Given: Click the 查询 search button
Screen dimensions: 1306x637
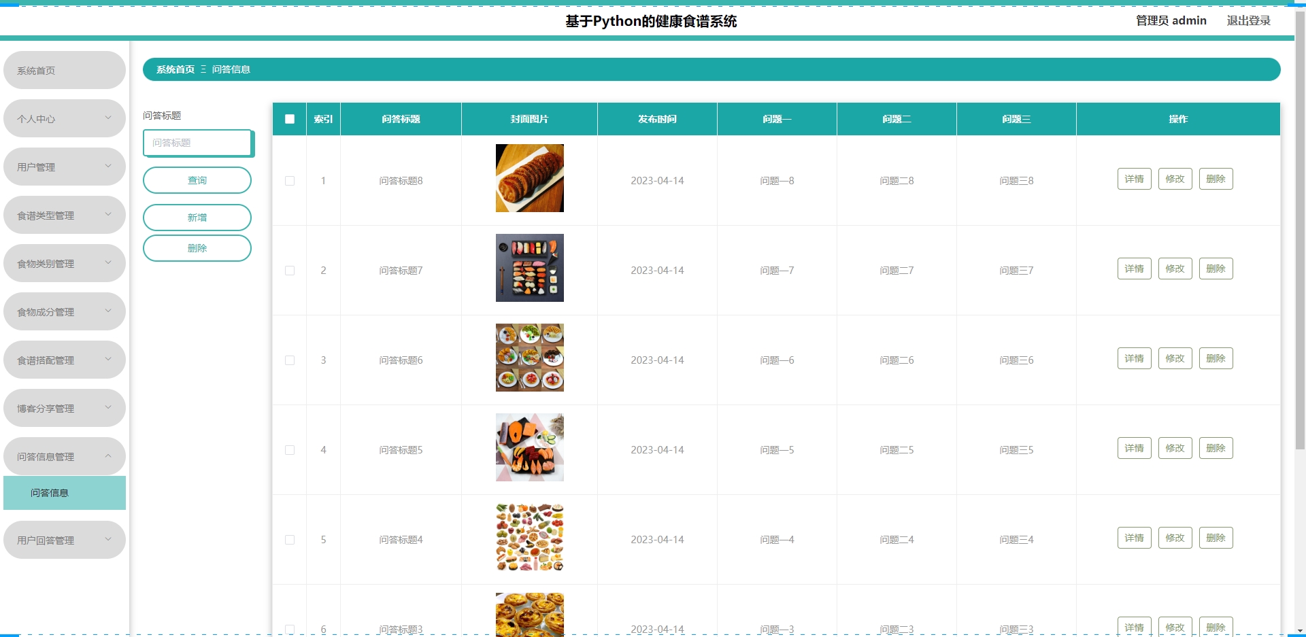Looking at the screenshot, I should [x=197, y=180].
